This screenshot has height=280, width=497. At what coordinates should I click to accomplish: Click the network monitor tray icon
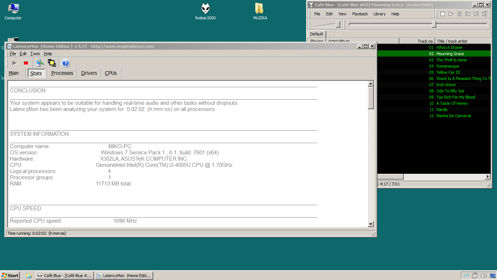492,276
